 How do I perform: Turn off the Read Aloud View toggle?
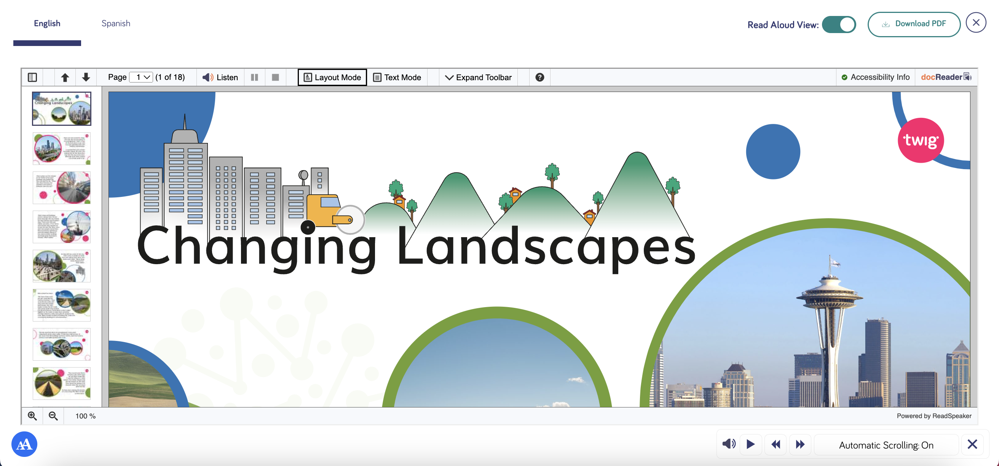pyautogui.click(x=838, y=25)
